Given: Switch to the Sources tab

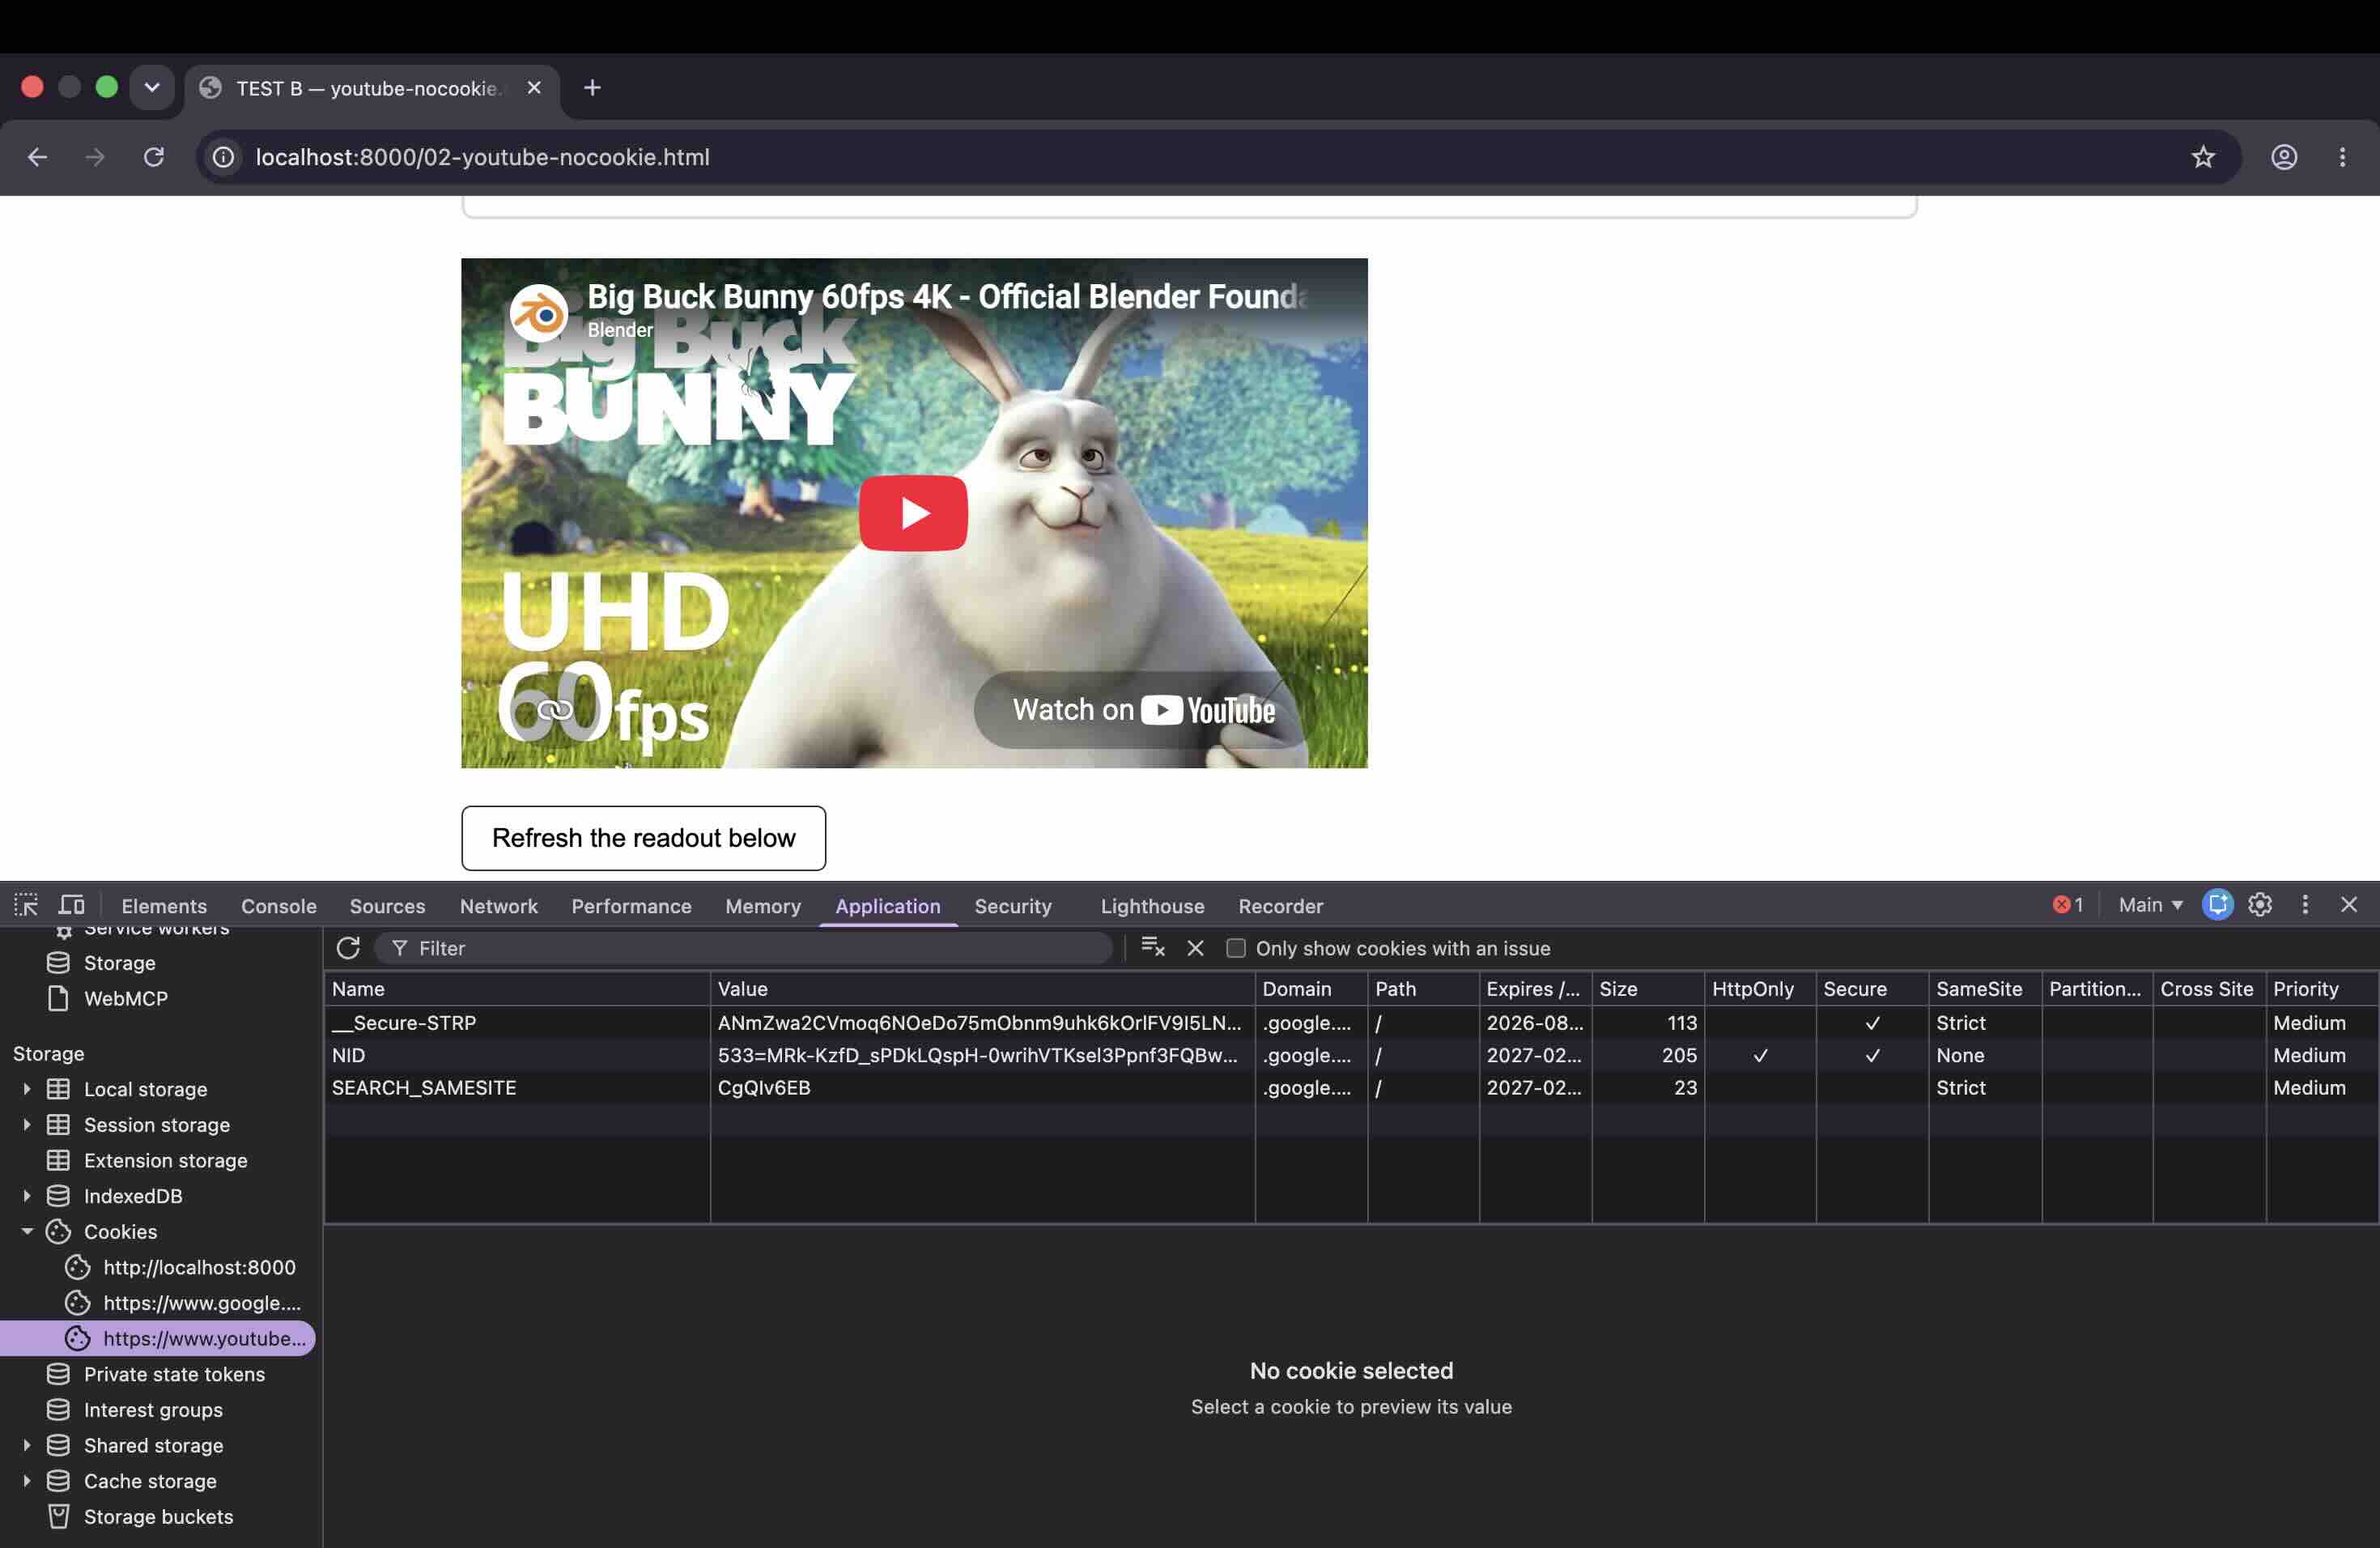Looking at the screenshot, I should click(x=387, y=906).
